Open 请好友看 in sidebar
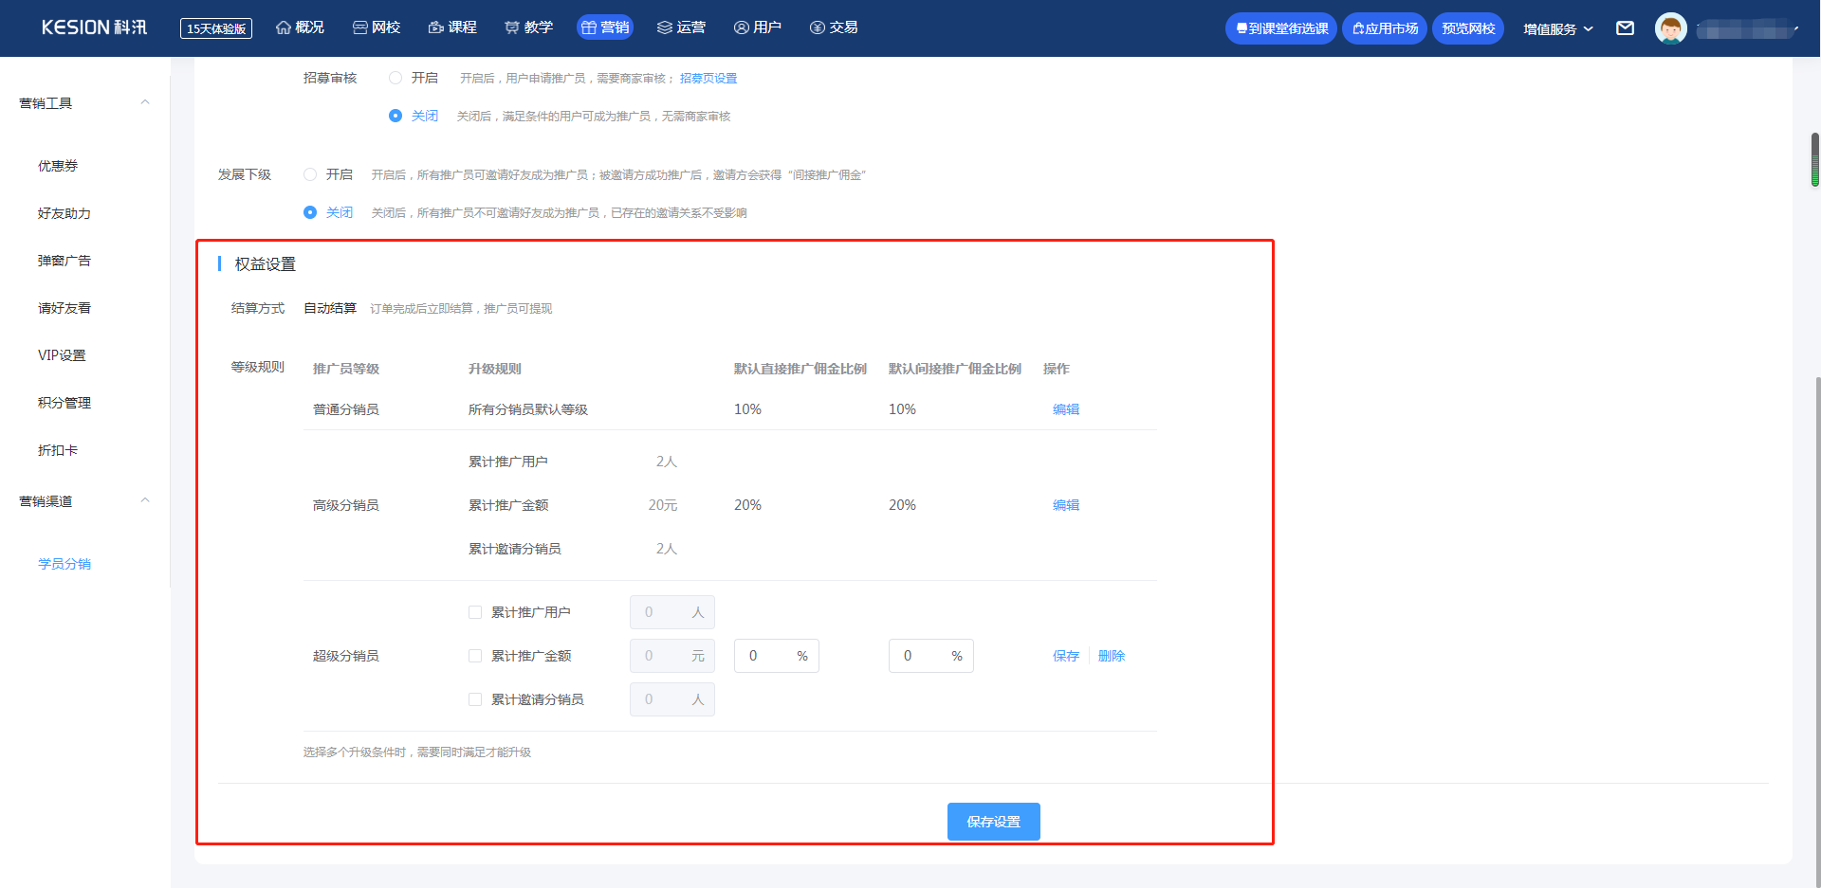Screen dimensions: 1821x888 pos(64,308)
